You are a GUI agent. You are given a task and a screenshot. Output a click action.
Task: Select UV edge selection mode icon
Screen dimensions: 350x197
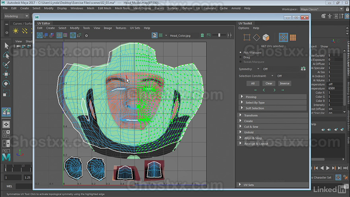point(257,37)
